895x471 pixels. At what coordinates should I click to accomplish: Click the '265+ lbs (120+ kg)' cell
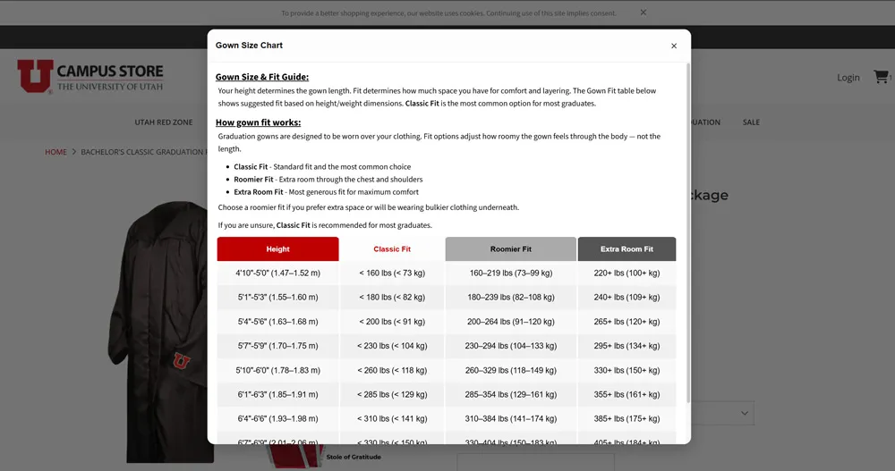tap(626, 322)
